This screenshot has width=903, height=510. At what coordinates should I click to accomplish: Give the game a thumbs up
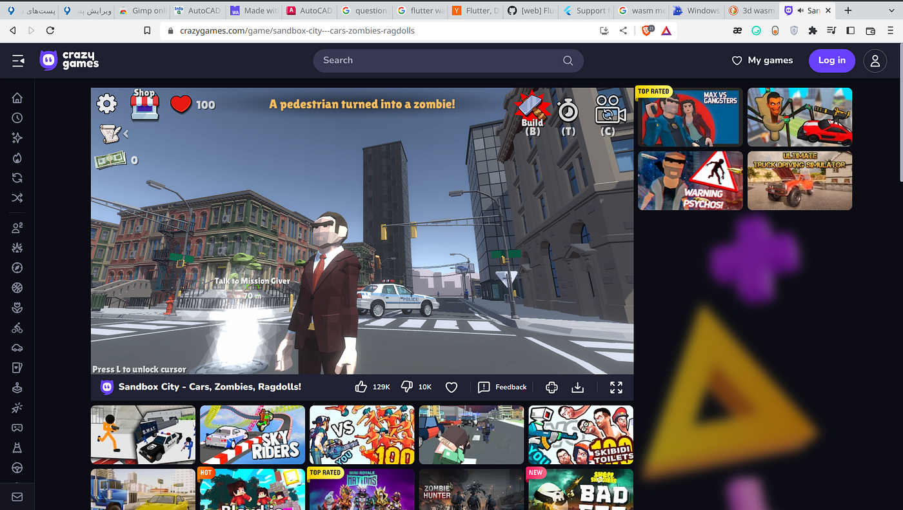(x=361, y=387)
